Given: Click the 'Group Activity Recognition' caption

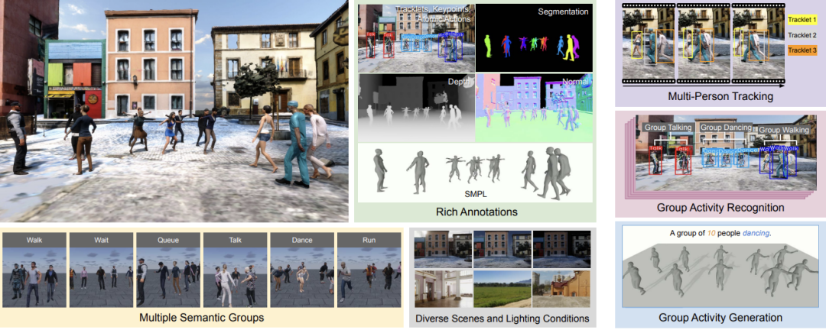Looking at the screenshot, I should pyautogui.click(x=720, y=208).
